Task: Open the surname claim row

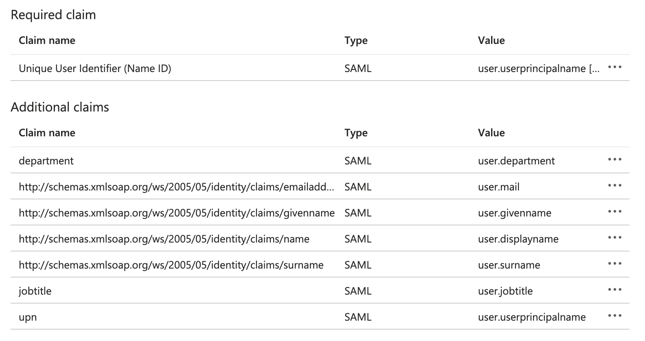Action: coord(171,265)
